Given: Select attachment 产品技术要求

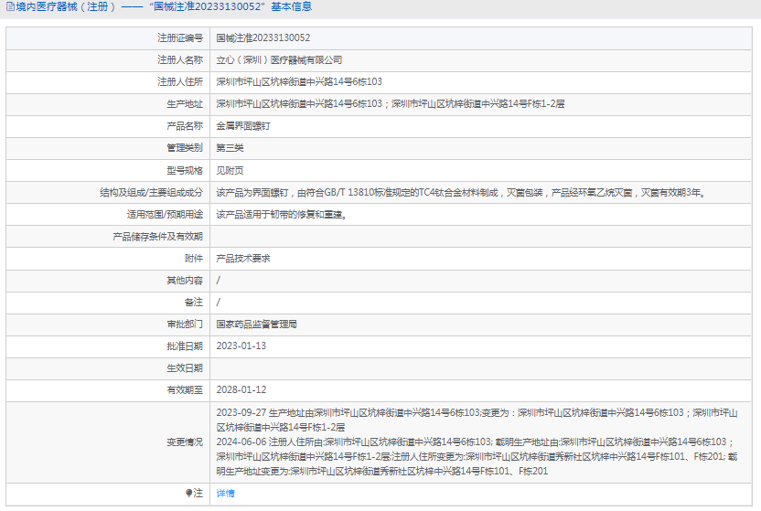Looking at the screenshot, I should [x=243, y=259].
